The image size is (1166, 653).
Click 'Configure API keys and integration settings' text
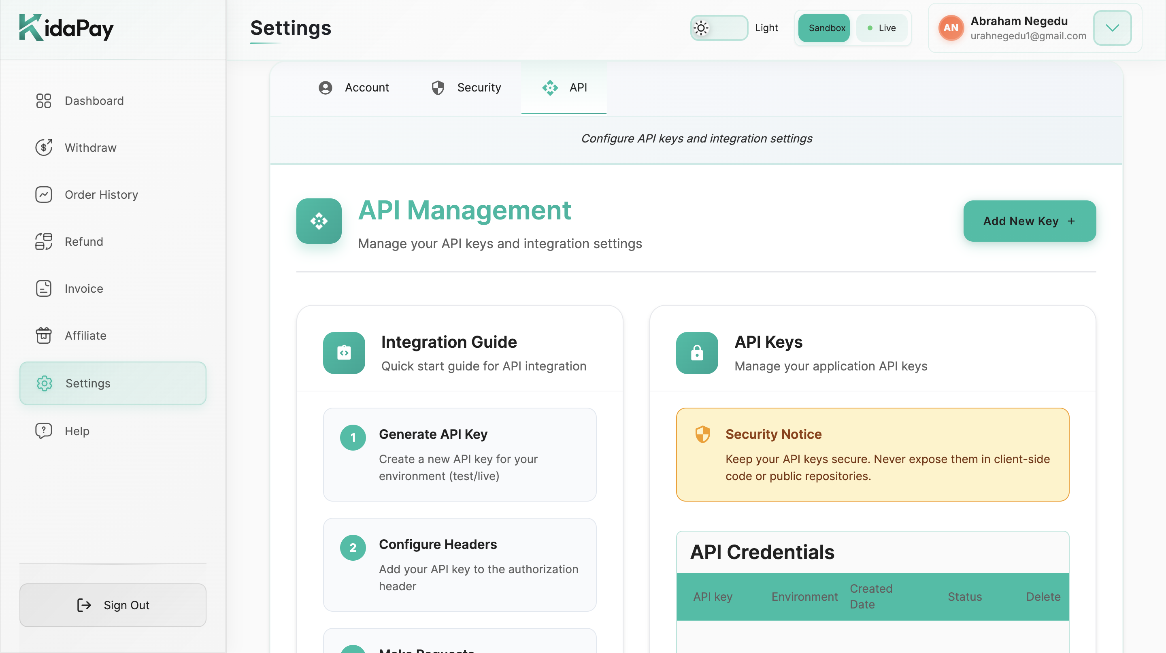[697, 138]
